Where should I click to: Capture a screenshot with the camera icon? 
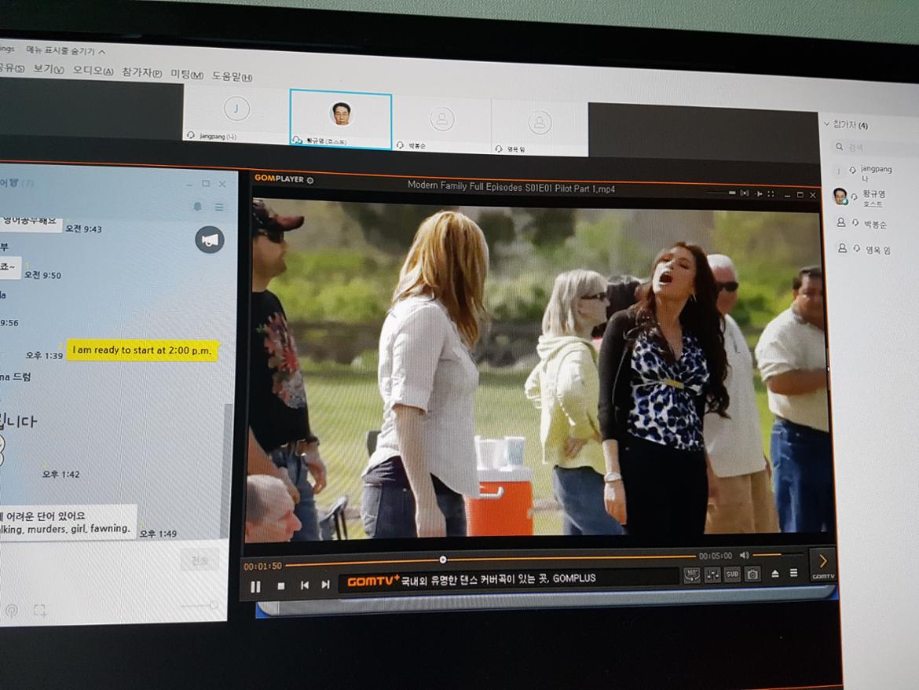pyautogui.click(x=752, y=574)
